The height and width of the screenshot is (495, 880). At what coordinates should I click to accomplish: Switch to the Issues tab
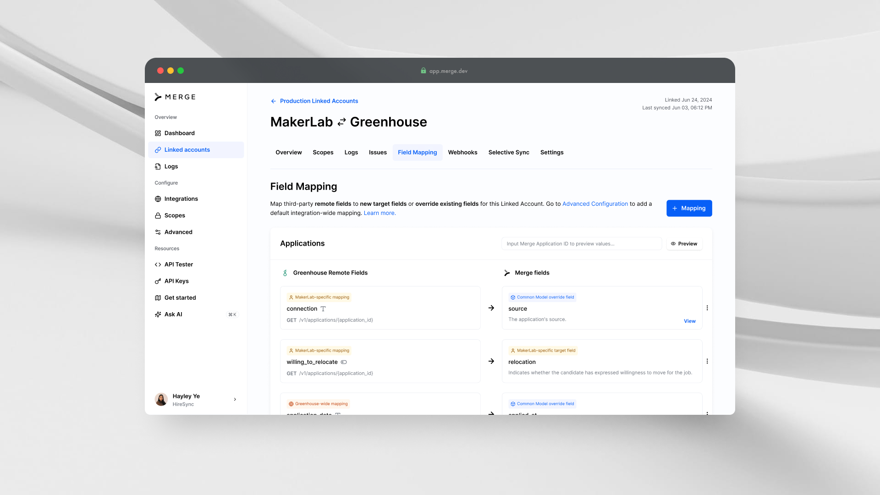coord(378,153)
